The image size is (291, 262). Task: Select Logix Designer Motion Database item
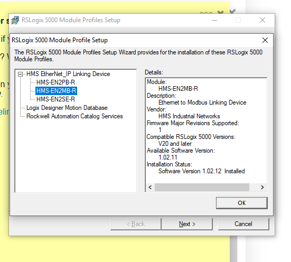(67, 108)
